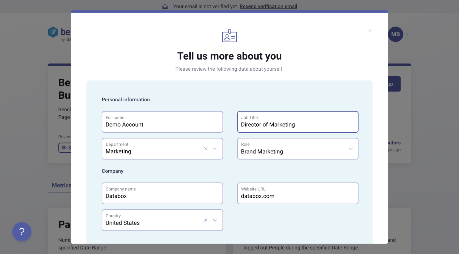The height and width of the screenshot is (254, 459).
Task: Select the $0 revenue range chip
Action: pos(65,148)
